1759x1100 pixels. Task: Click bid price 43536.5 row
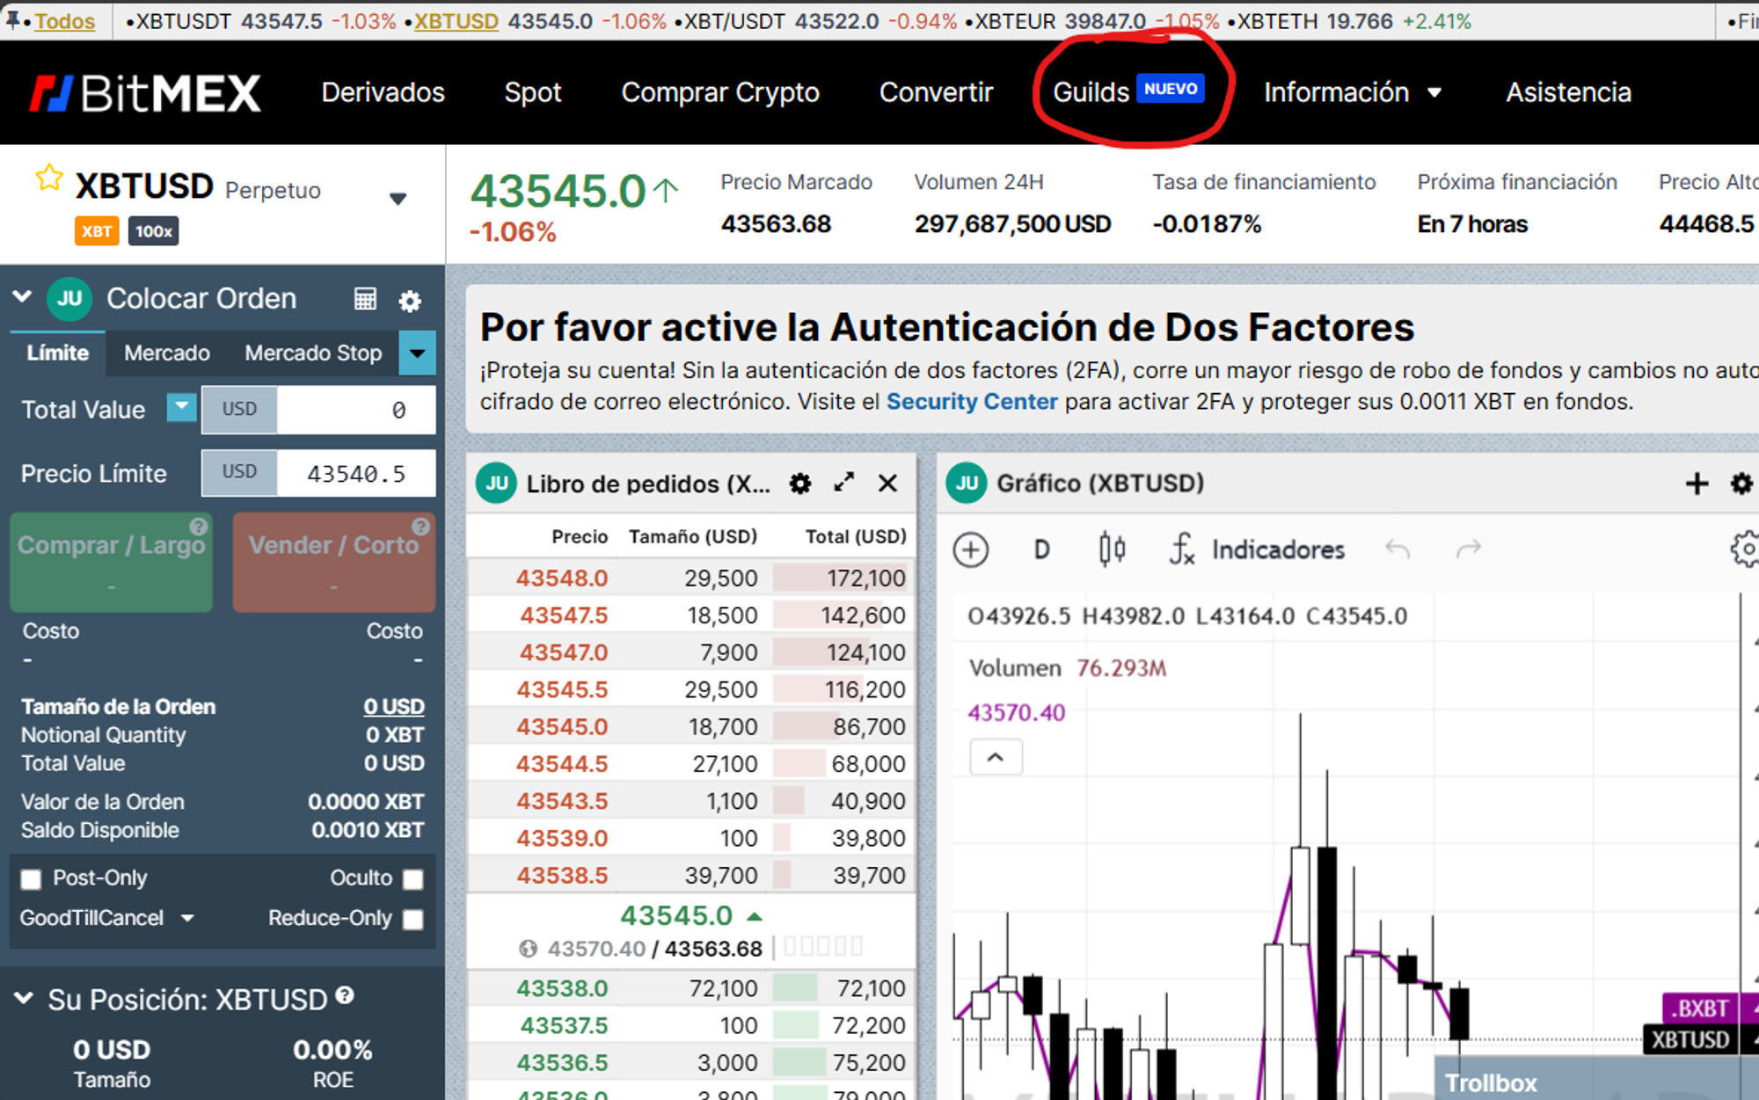coord(691,1062)
